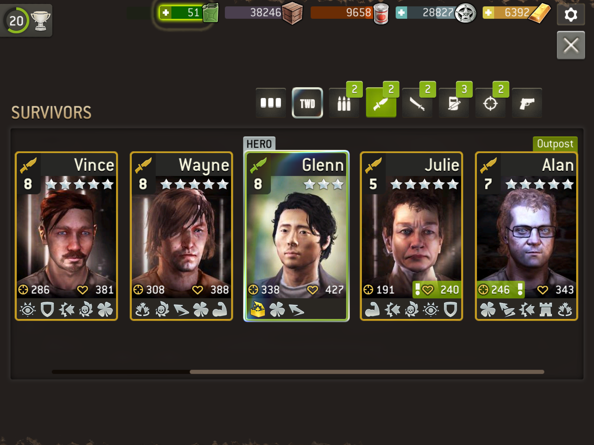Image resolution: width=594 pixels, height=445 pixels.
Task: Open Glenn's hero survivor card
Action: coord(296,236)
